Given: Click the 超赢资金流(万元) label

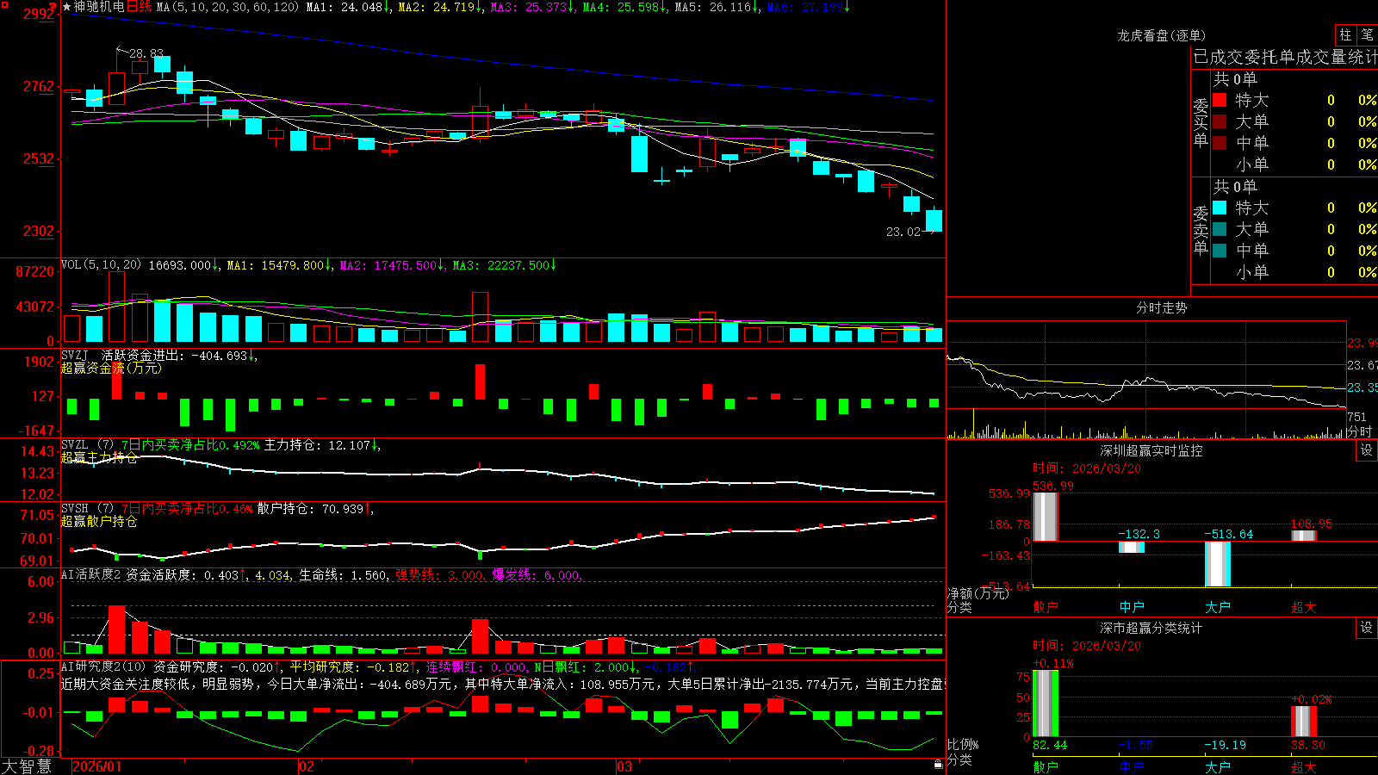Looking at the screenshot, I should click(111, 368).
